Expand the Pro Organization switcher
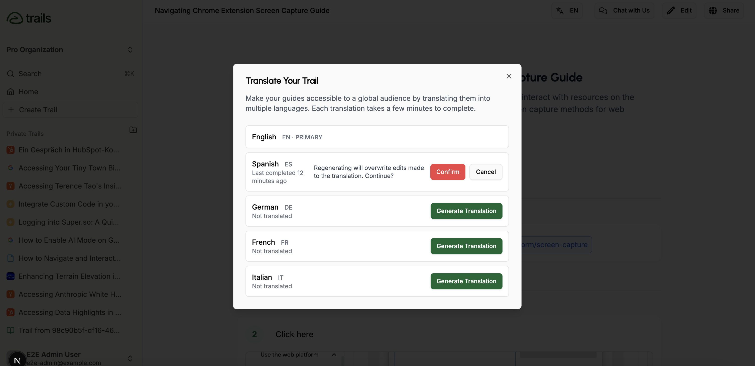This screenshot has width=755, height=366. [x=70, y=50]
